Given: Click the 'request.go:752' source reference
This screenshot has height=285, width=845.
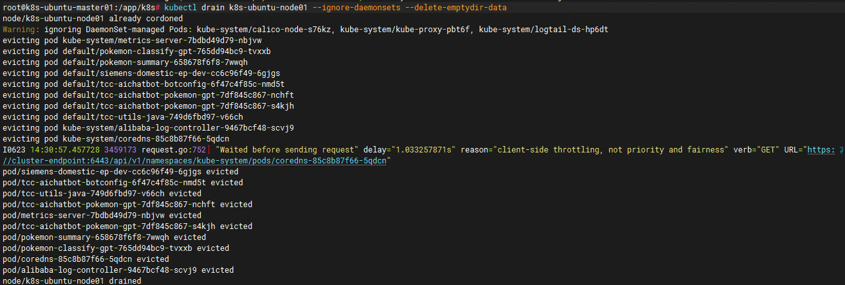Looking at the screenshot, I should click(x=172, y=149).
